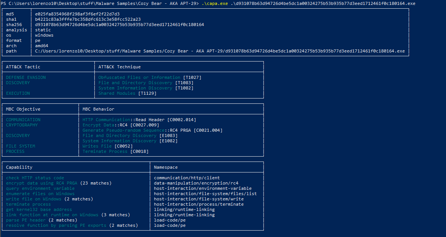Click the [E1083] behavior ID

(168, 136)
